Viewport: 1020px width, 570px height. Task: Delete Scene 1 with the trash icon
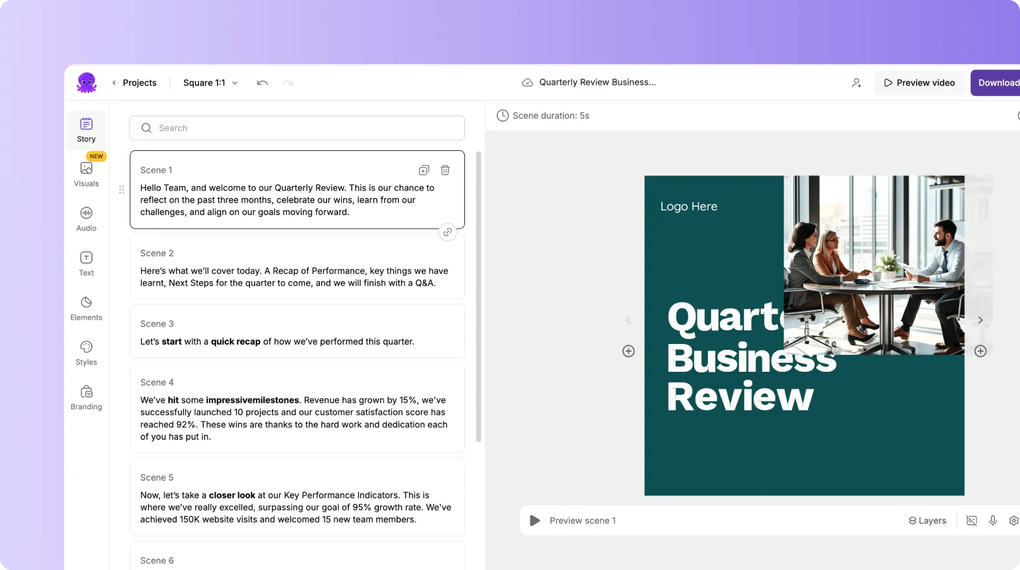point(446,170)
